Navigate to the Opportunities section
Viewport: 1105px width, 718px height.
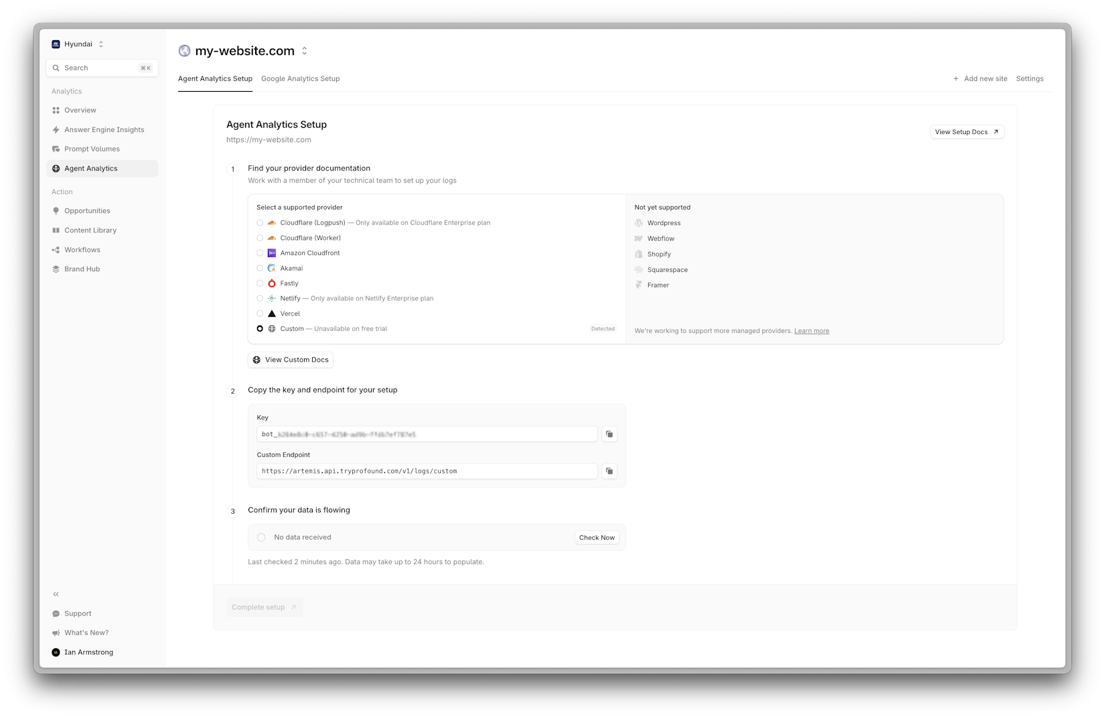click(x=88, y=210)
